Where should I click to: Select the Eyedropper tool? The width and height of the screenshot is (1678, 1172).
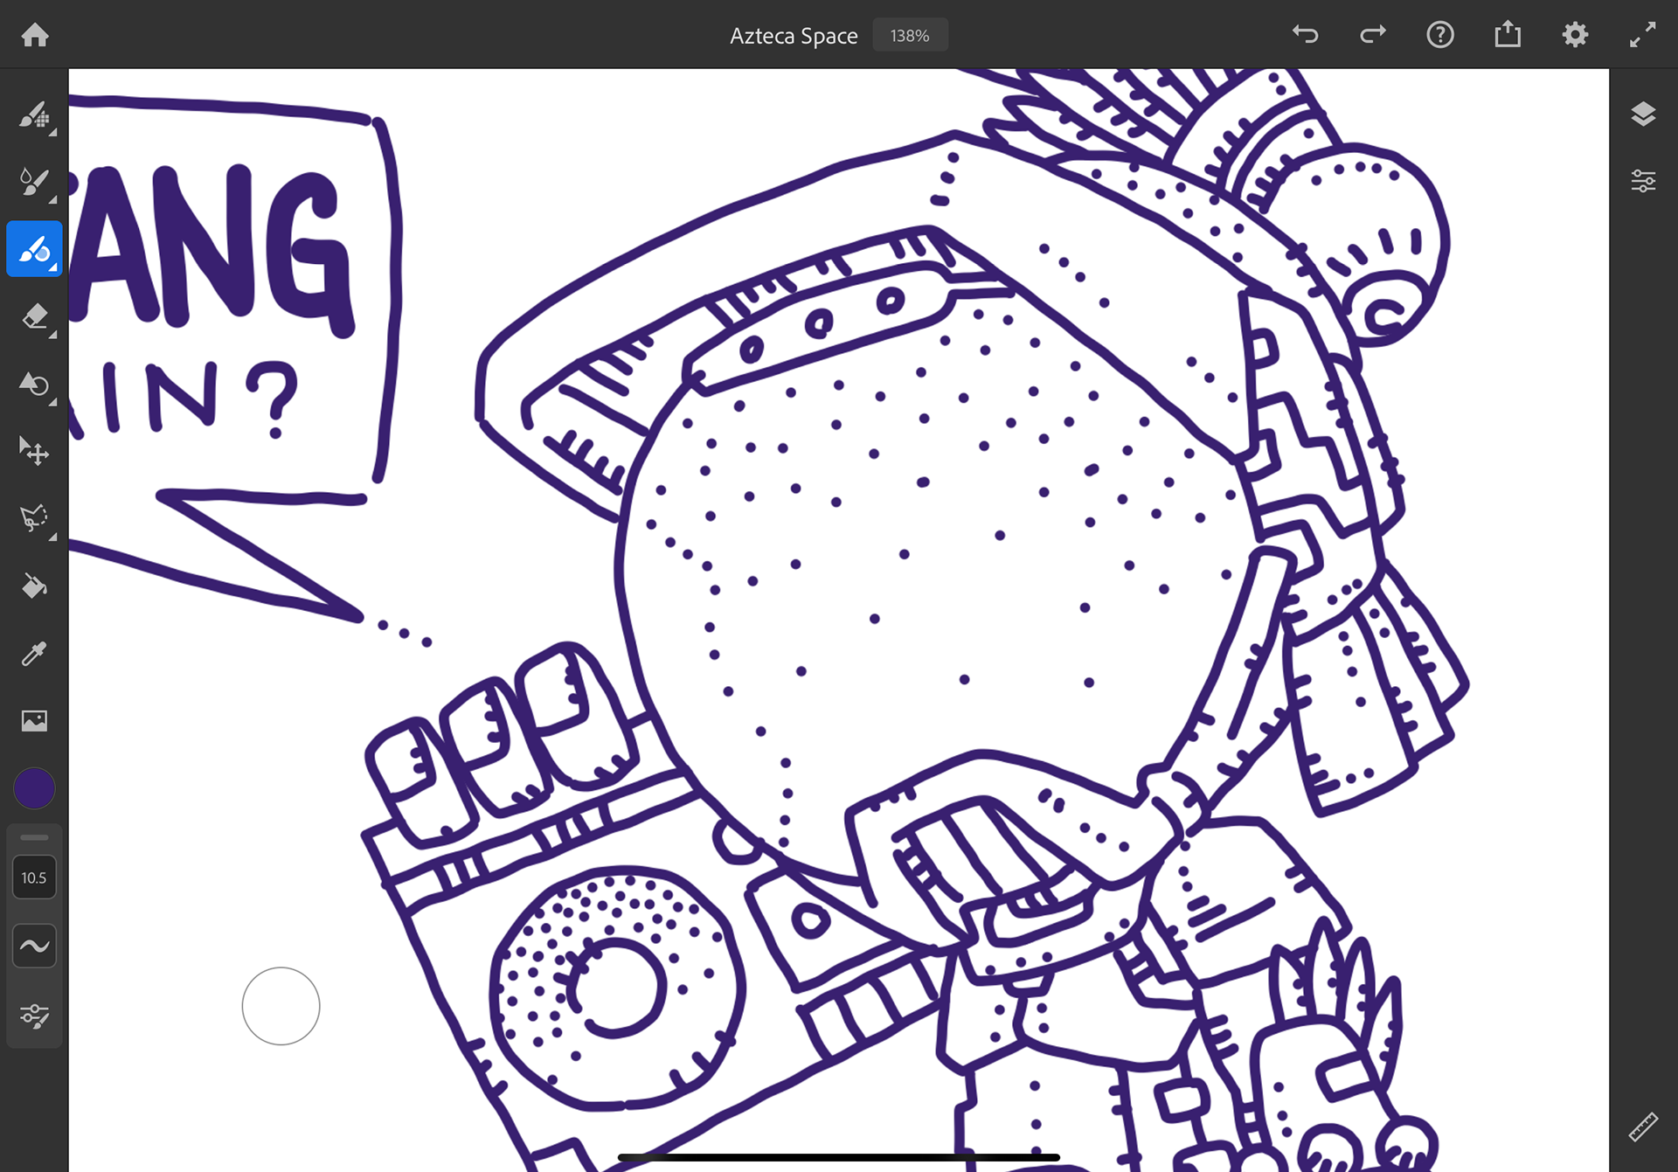35,653
